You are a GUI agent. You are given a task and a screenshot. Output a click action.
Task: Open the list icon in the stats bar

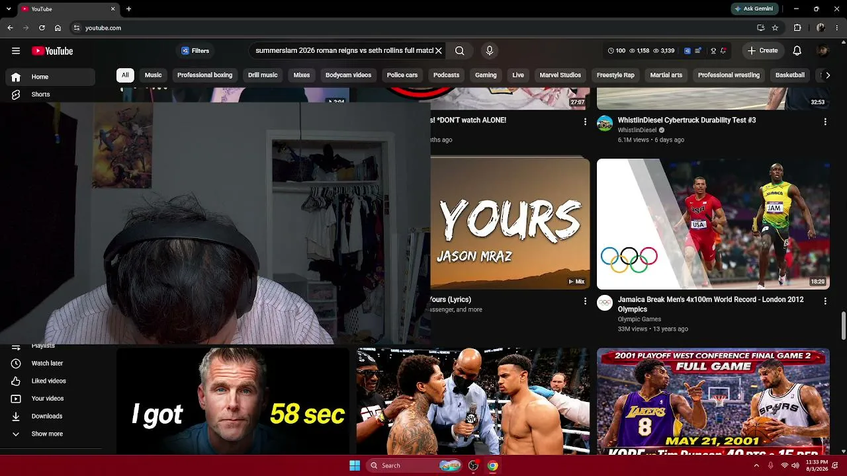coord(698,51)
